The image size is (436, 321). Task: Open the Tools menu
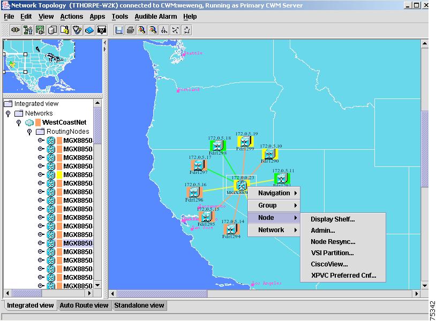pos(120,17)
